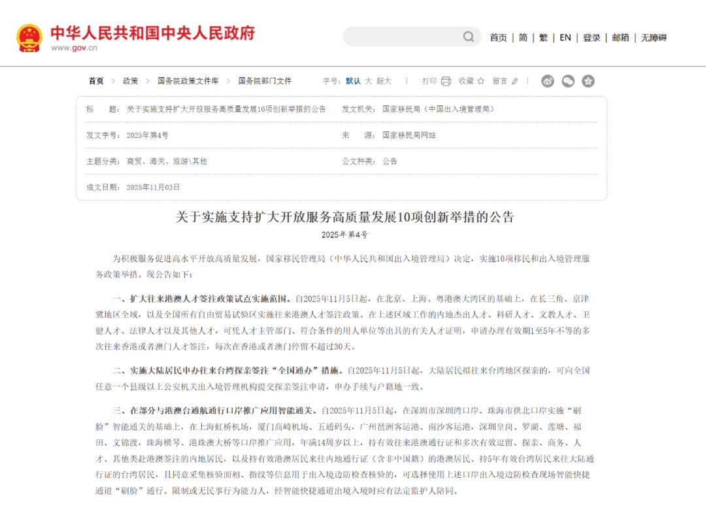
Task: Set font size to 默认
Action: point(353,81)
